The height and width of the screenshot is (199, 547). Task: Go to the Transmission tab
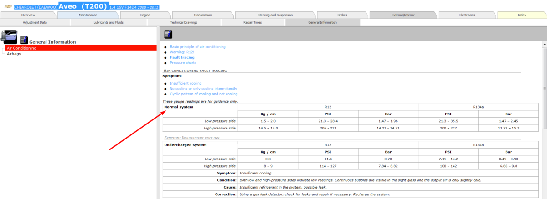(x=202, y=15)
